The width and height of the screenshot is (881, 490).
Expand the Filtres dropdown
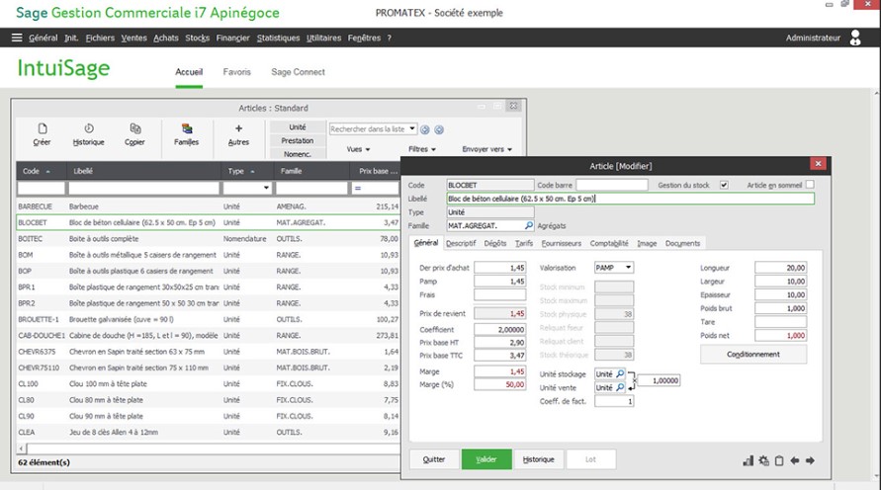[422, 149]
